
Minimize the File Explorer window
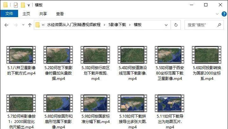[192, 5]
